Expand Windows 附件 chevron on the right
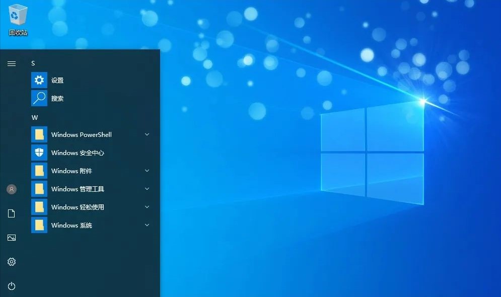 click(147, 171)
